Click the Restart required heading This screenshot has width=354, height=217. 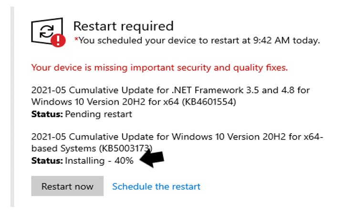[123, 26]
